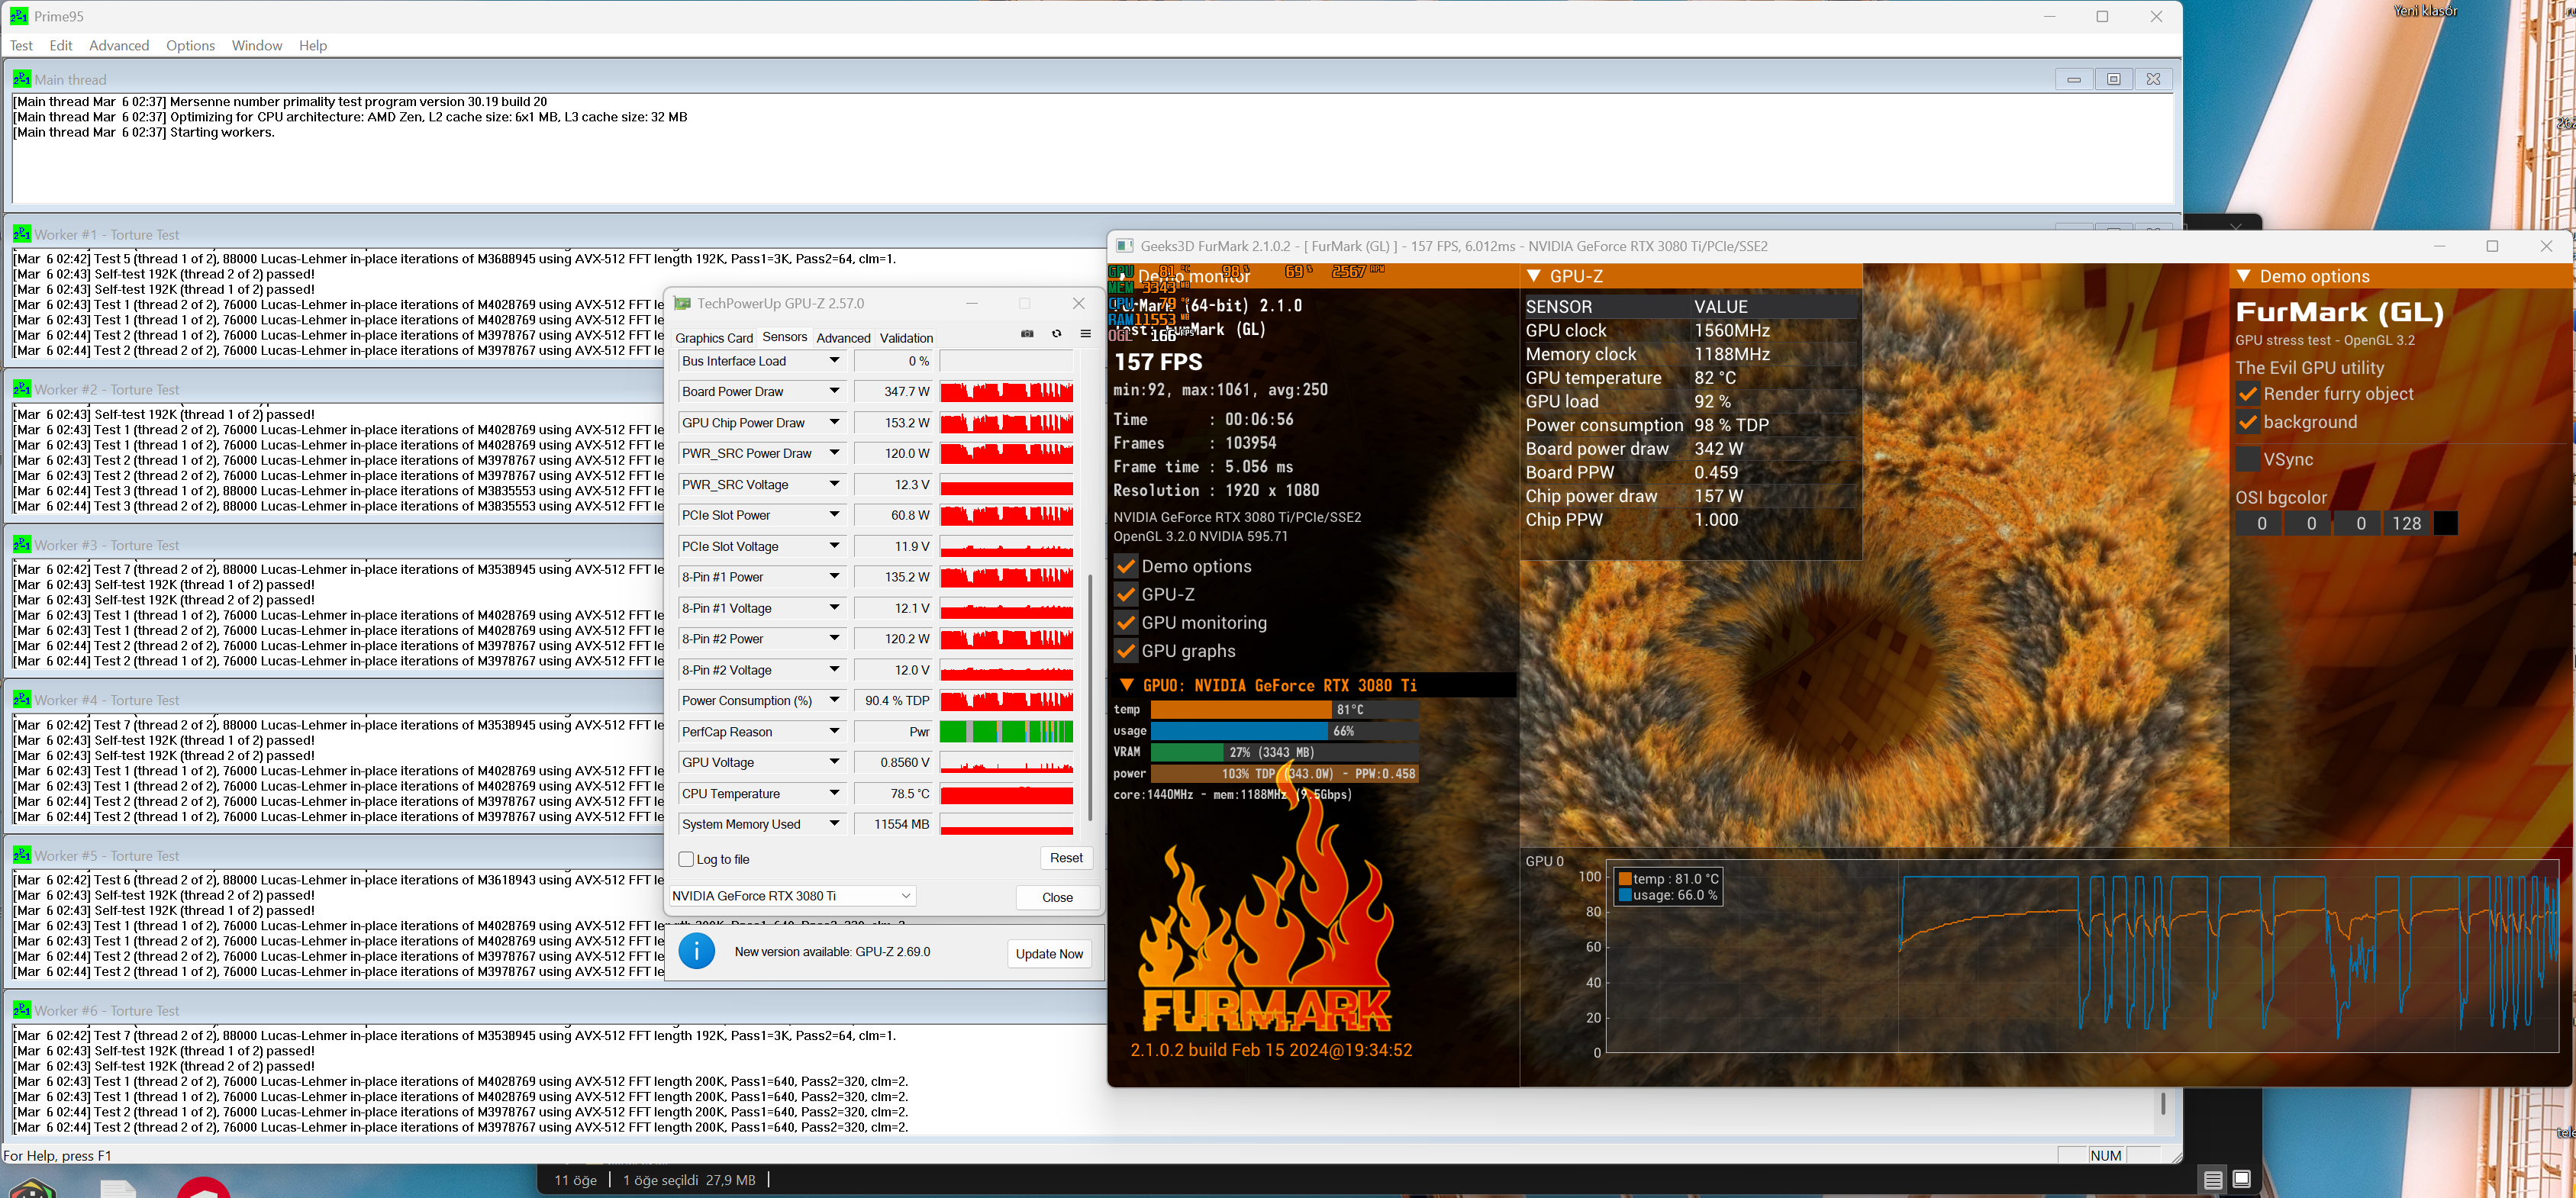
Task: Click the first OSI bgcolor value field
Action: coord(2261,523)
